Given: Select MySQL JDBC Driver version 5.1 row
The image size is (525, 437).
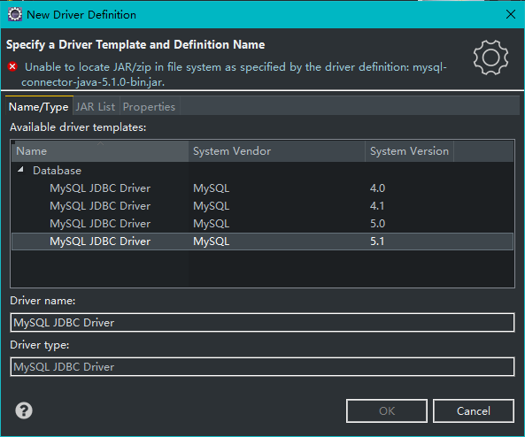Looking at the screenshot, I should pyautogui.click(x=262, y=241).
